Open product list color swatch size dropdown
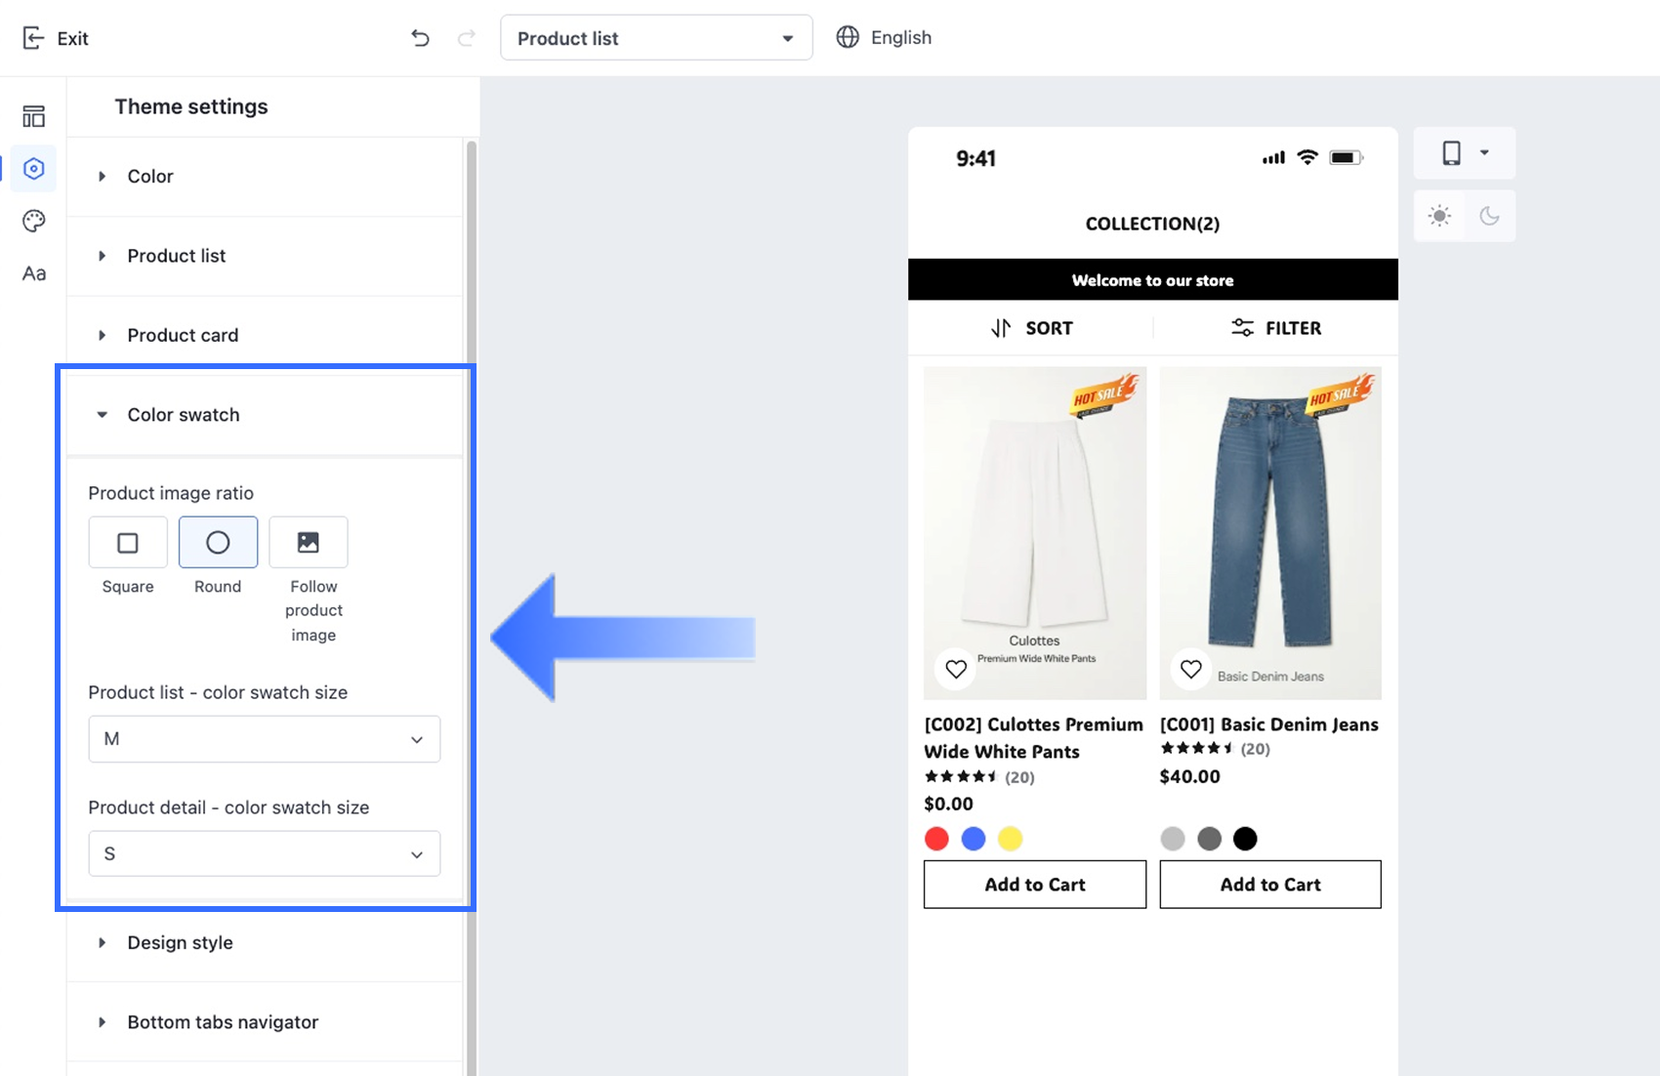This screenshot has height=1076, width=1660. [x=264, y=739]
